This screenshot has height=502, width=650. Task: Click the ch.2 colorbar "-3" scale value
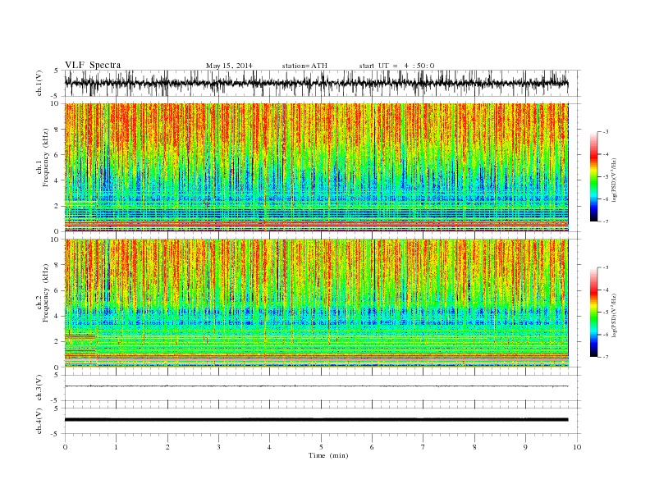(x=606, y=267)
